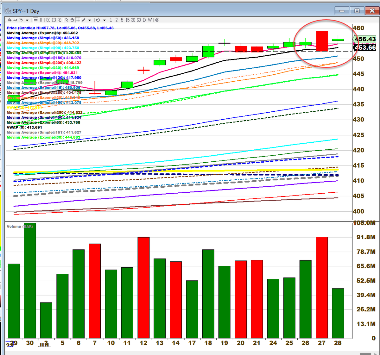Select the Moving Average (Simple@161): 411.627 legend

pyautogui.click(x=44, y=132)
